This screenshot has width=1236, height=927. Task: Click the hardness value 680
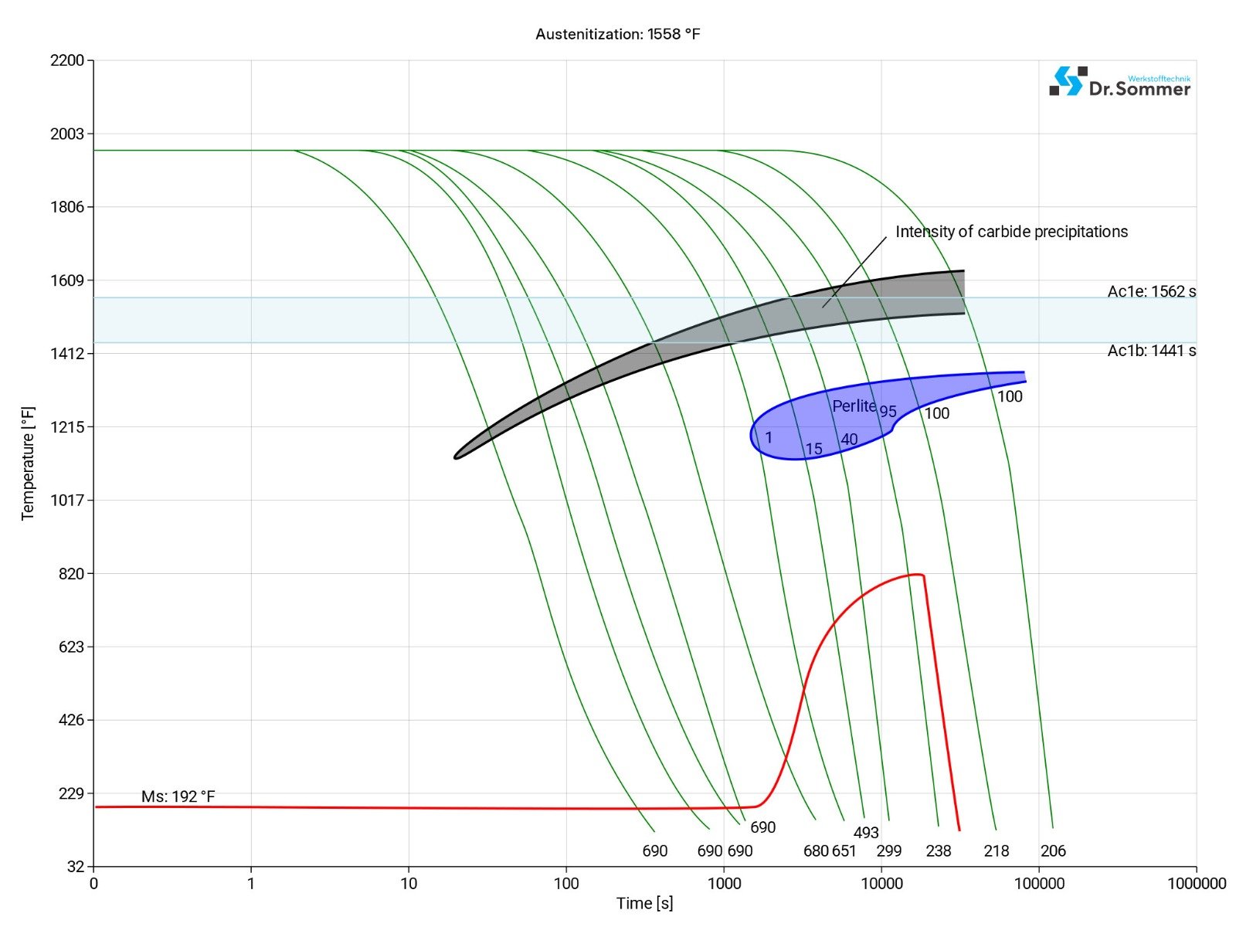(x=816, y=851)
